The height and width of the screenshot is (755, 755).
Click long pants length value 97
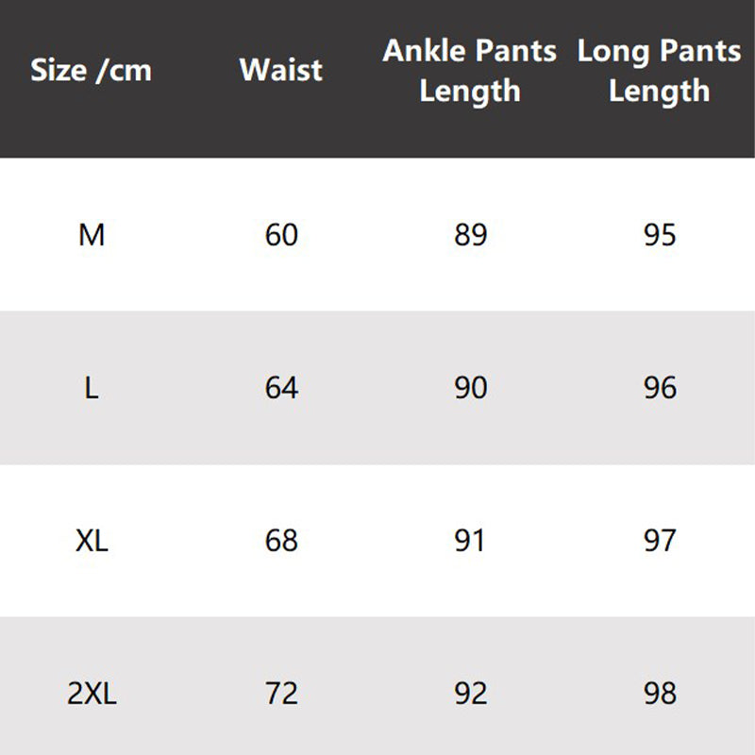660,541
